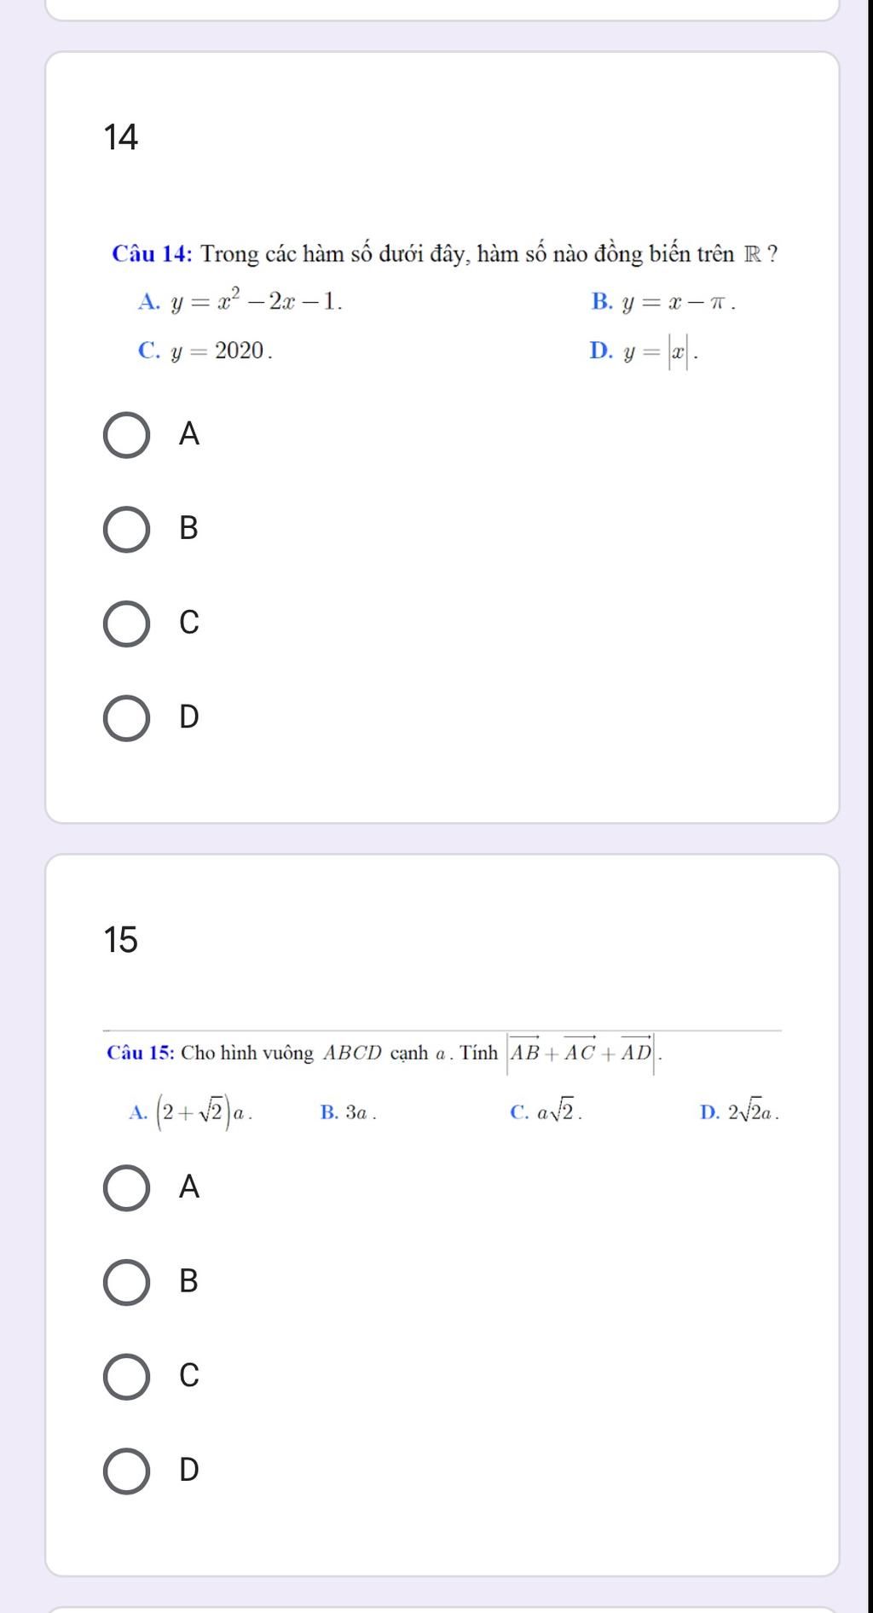Select radio option C for question 15

click(127, 1376)
